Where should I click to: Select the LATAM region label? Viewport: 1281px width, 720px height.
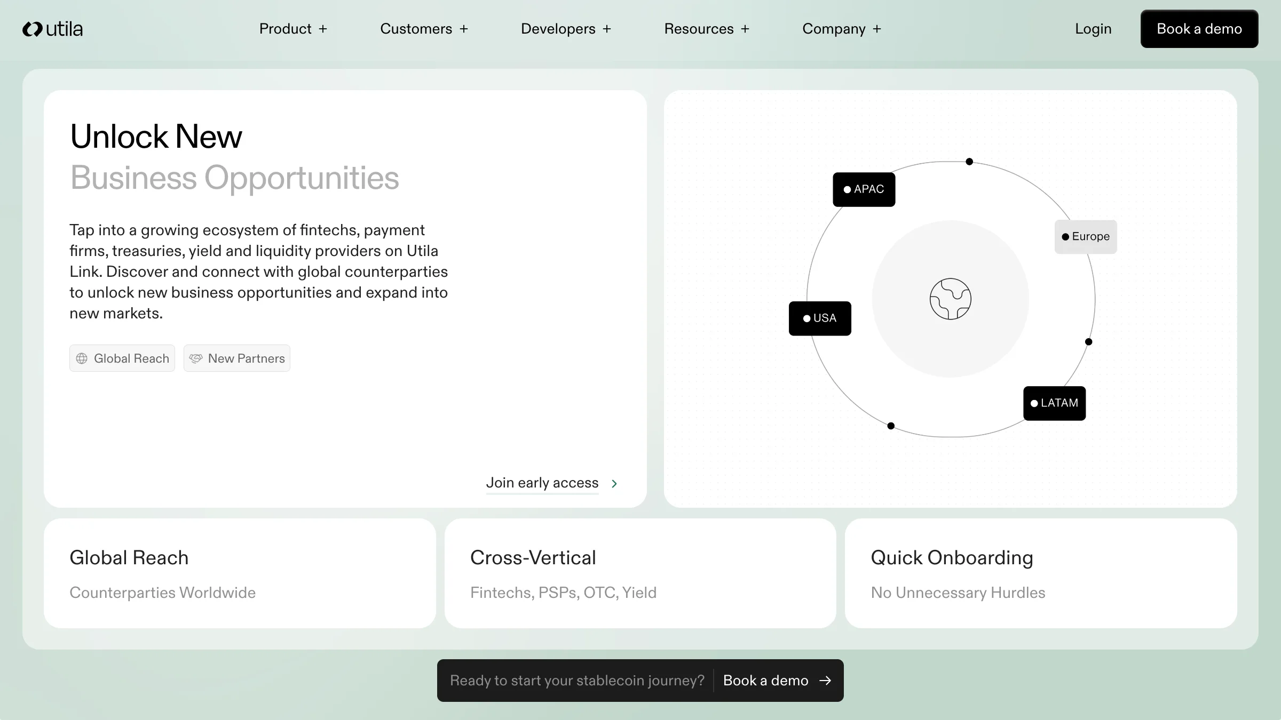(1054, 403)
